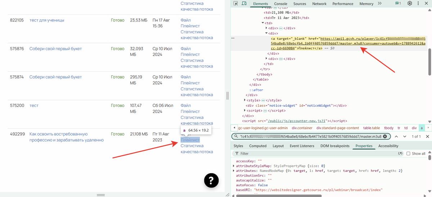The height and width of the screenshot is (197, 432).
Task: Open 'Как освоить востребованную профессию' title link
Action: [67, 137]
